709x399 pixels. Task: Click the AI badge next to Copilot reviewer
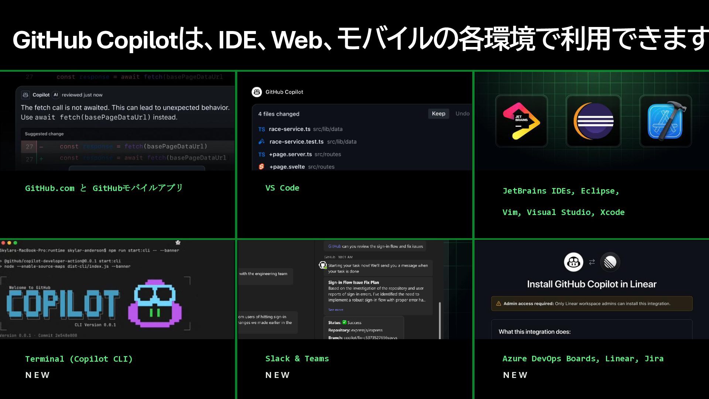click(x=56, y=95)
